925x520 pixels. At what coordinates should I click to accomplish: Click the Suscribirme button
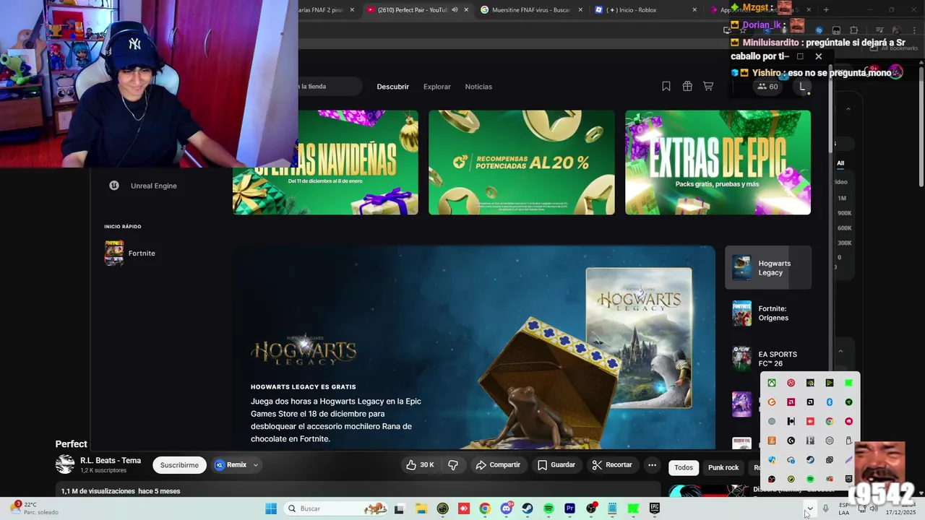point(179,465)
